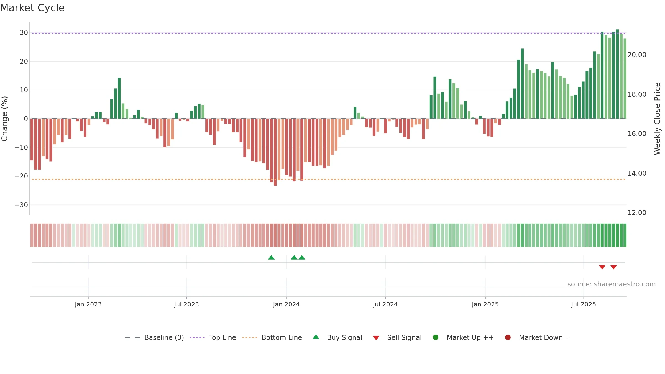Click the Jan 2023 axis label
The image size is (665, 374).
pos(88,304)
